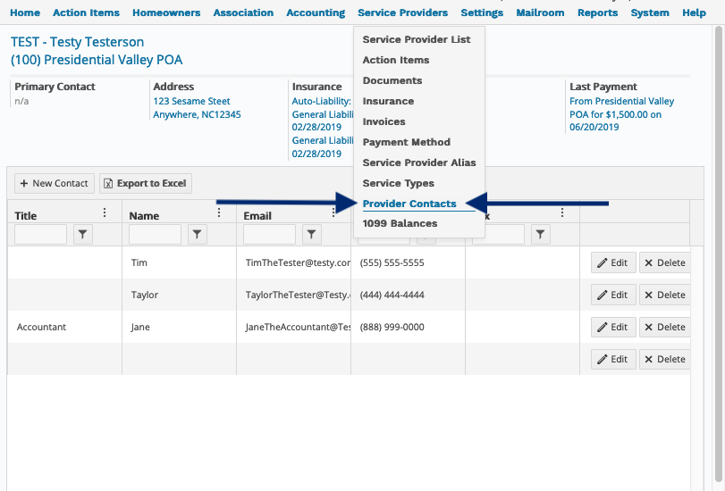Viewport: 725px width, 491px height.
Task: Select Payment Method from the dropdown
Action: pyautogui.click(x=407, y=142)
